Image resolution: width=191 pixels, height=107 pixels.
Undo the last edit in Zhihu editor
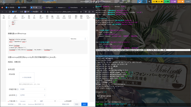[4, 17]
